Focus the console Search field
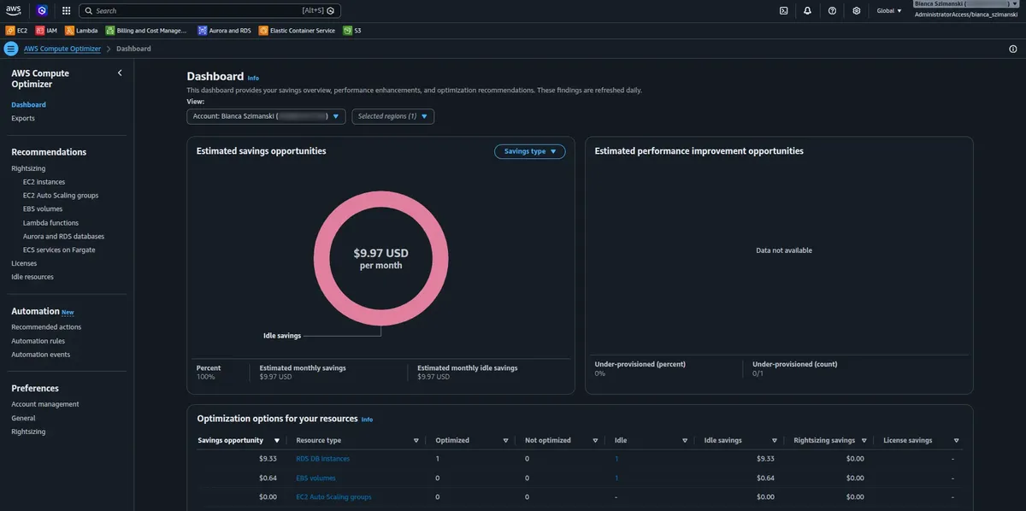The height and width of the screenshot is (511, 1026). coord(210,10)
